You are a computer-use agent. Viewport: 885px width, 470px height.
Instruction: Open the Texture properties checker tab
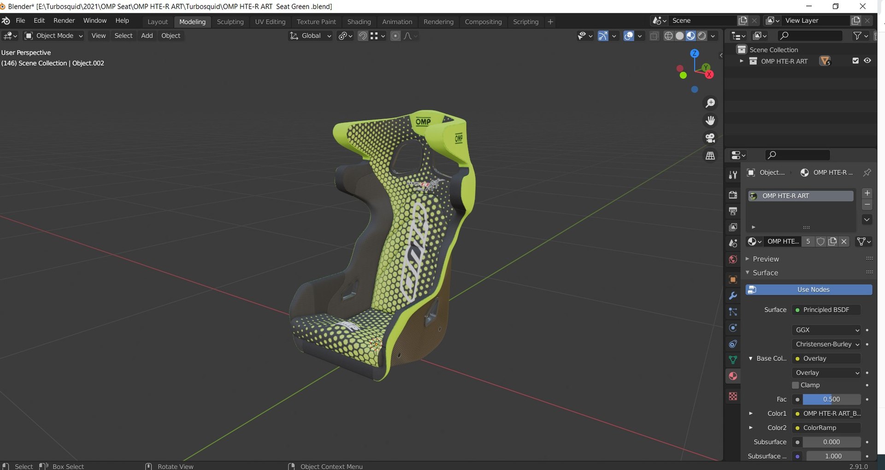733,396
